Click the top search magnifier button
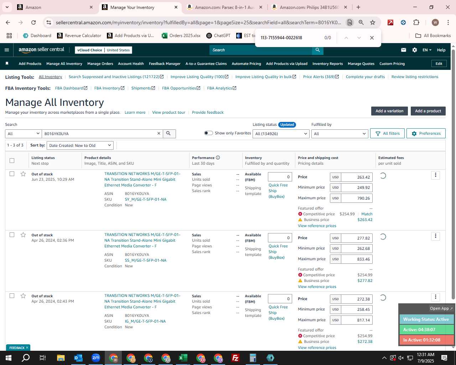Viewport: 456px width, 365px height. pos(317,50)
